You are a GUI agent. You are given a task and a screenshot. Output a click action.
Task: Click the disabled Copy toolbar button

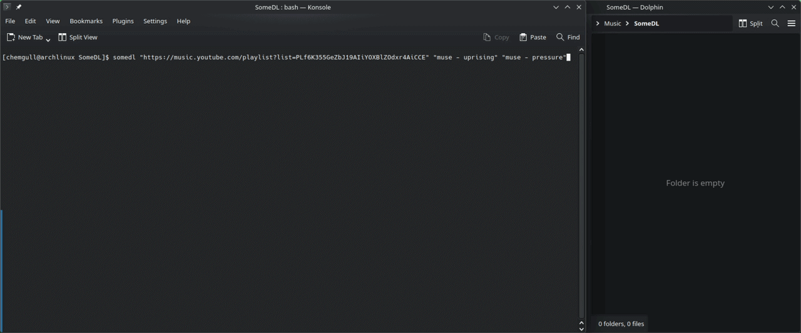click(496, 37)
